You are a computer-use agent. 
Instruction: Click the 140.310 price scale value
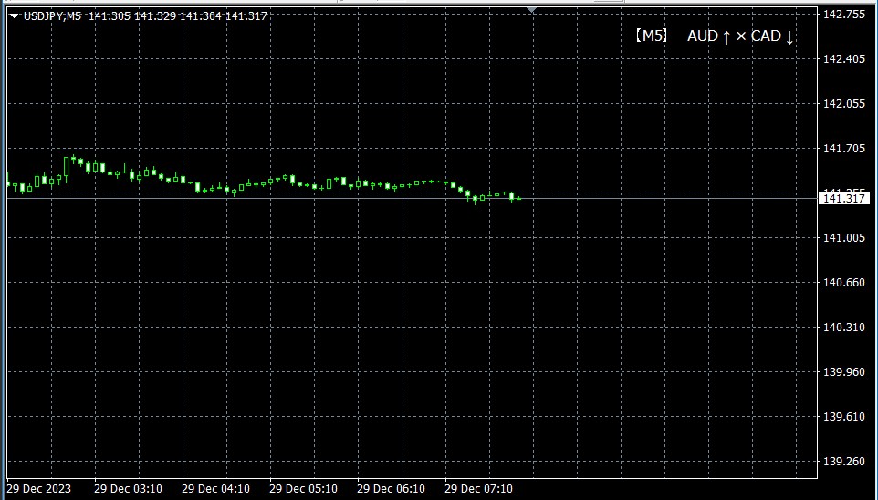pyautogui.click(x=845, y=327)
